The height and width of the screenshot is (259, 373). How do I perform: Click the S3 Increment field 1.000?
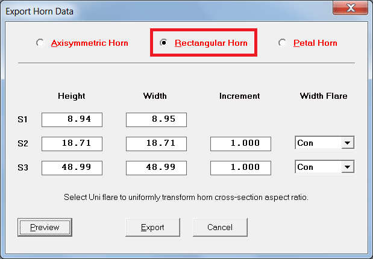click(240, 167)
